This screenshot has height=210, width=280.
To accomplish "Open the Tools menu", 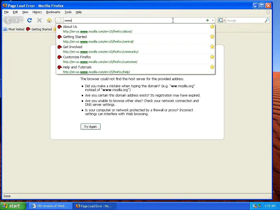I will (68, 12).
